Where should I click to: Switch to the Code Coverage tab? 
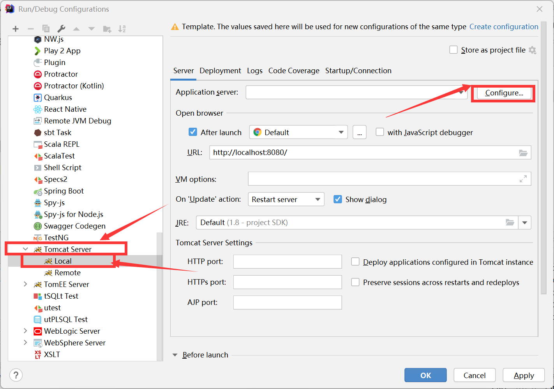(x=294, y=71)
